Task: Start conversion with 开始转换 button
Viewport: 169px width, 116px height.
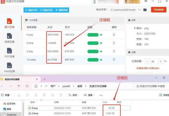Action: 159,10
